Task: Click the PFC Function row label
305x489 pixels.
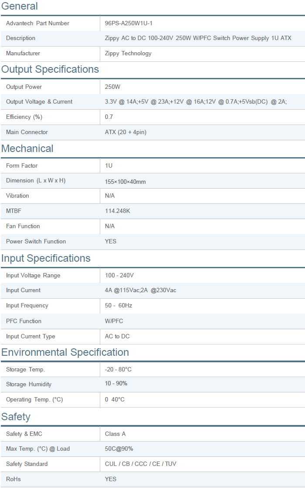Action: click(x=24, y=321)
